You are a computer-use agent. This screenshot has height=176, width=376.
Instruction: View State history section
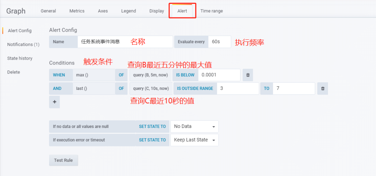point(19,58)
